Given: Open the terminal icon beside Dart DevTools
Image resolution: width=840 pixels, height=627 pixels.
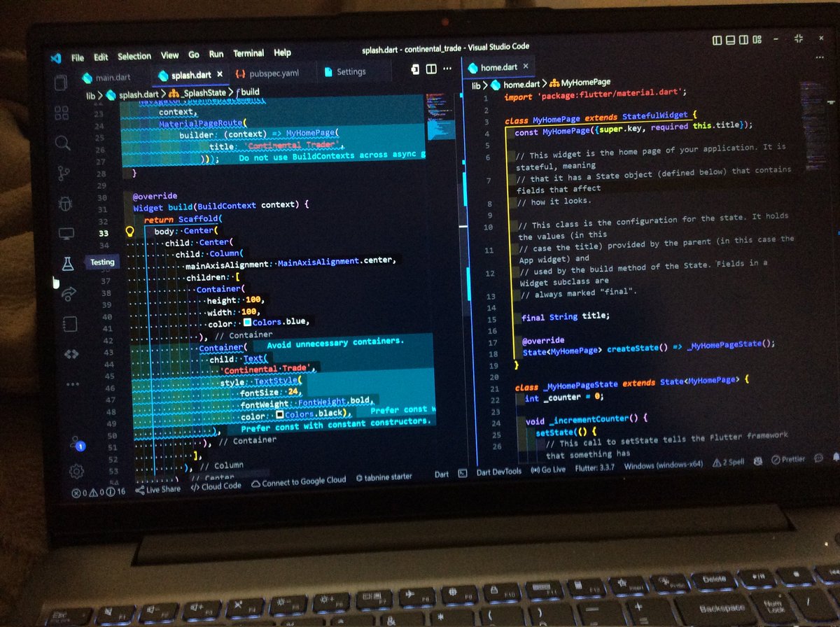Looking at the screenshot, I should [x=462, y=472].
